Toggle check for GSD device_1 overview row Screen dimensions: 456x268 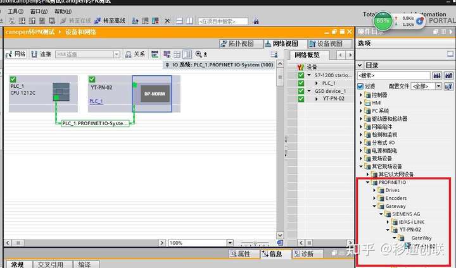[x=301, y=91]
